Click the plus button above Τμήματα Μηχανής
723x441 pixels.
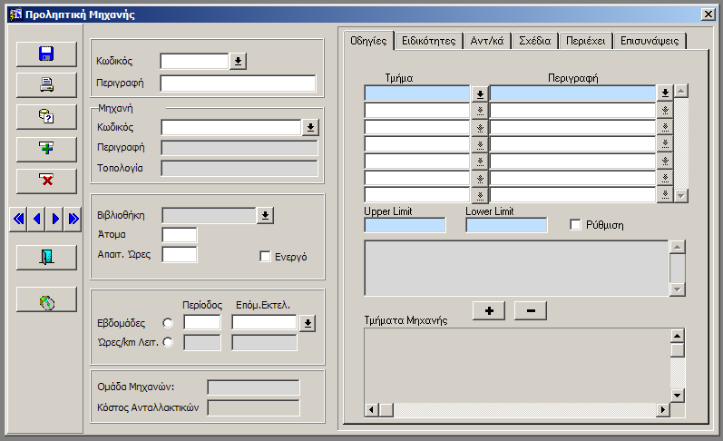pos(489,311)
